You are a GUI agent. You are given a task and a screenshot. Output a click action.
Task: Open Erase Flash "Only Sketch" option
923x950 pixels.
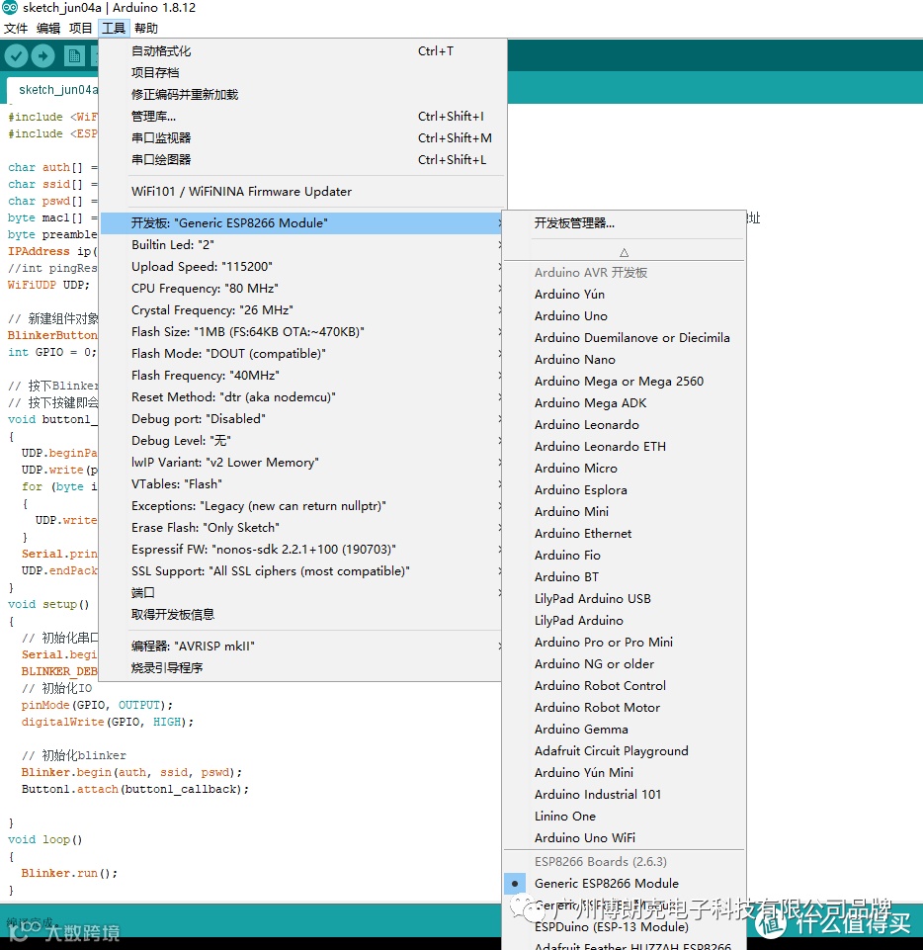(x=301, y=528)
